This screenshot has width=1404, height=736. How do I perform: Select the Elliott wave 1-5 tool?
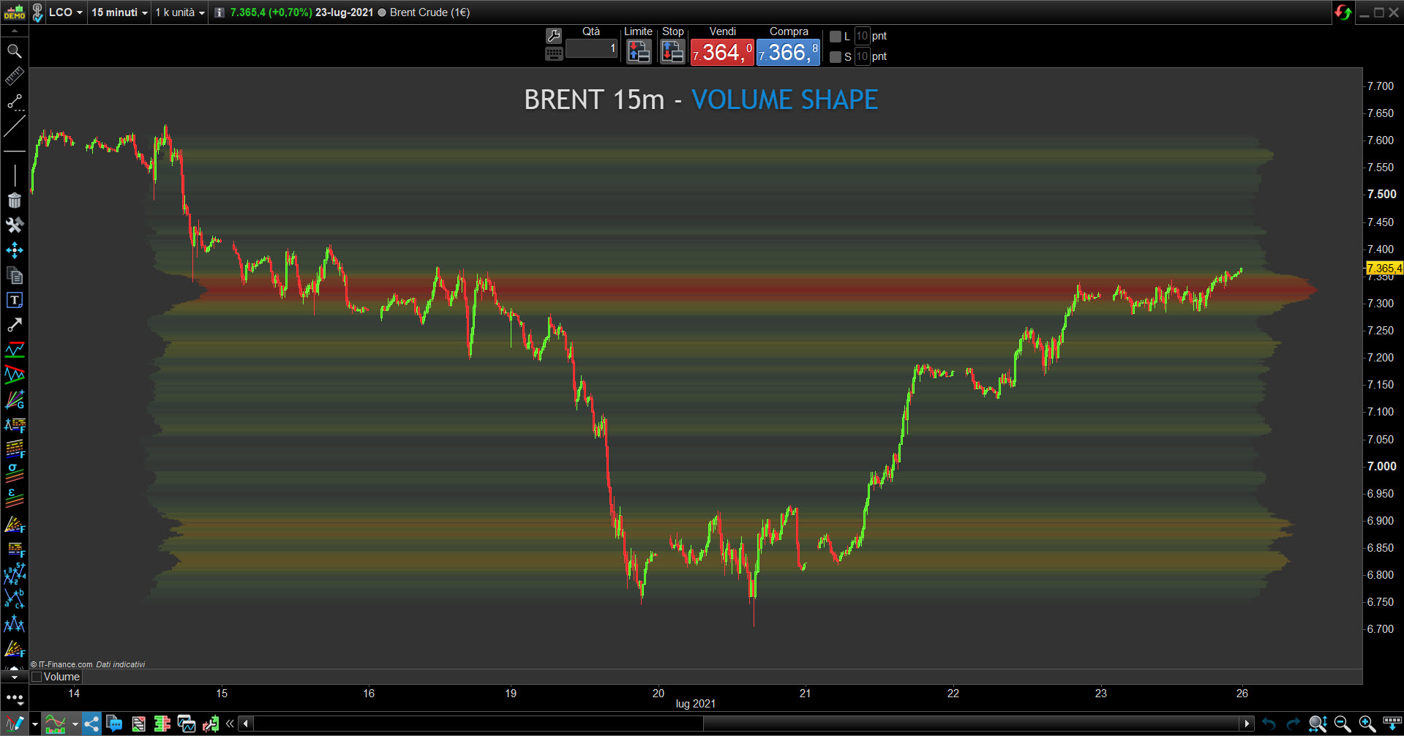[14, 573]
